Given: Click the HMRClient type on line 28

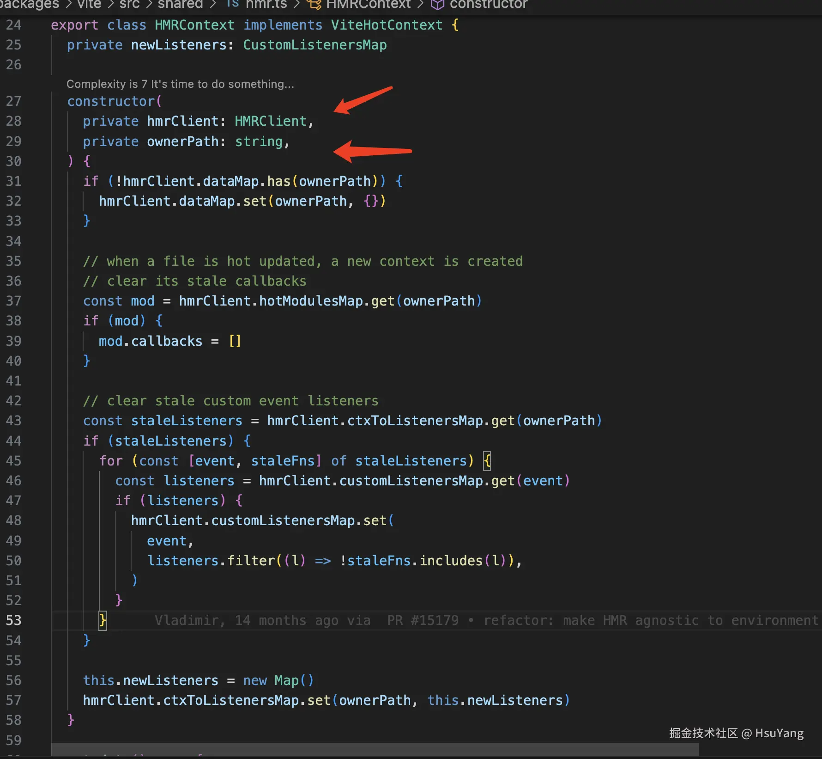Looking at the screenshot, I should (x=271, y=121).
